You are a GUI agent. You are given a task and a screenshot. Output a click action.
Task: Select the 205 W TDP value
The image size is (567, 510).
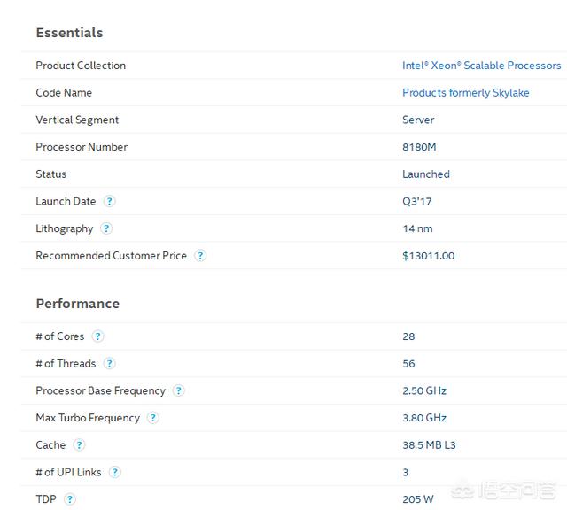coord(418,499)
